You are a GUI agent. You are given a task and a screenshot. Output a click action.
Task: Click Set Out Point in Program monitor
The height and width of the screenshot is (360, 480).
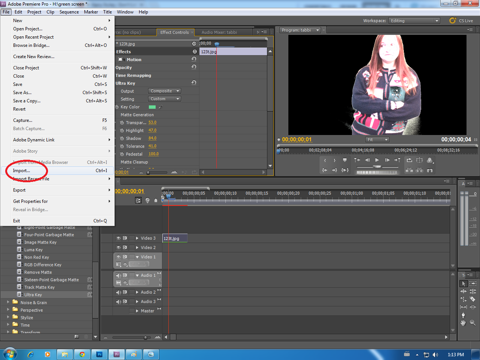[x=334, y=160]
